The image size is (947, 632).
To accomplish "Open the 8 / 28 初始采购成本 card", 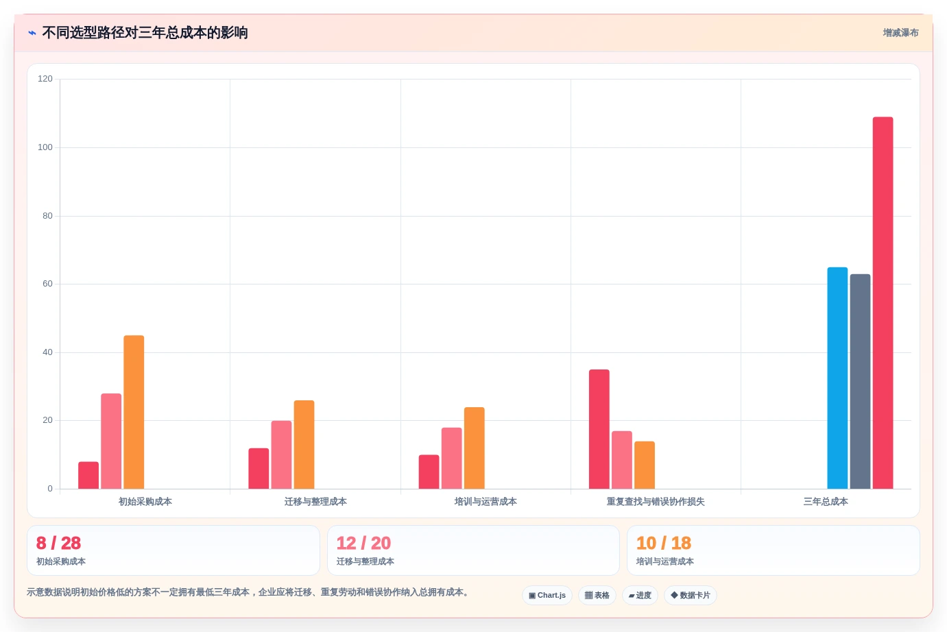I will click(173, 550).
